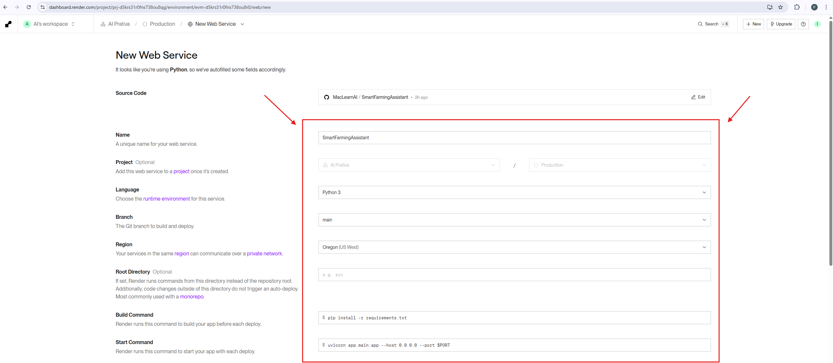Click into the Root Directory input field
Screen dimensions: 833x363
point(514,275)
